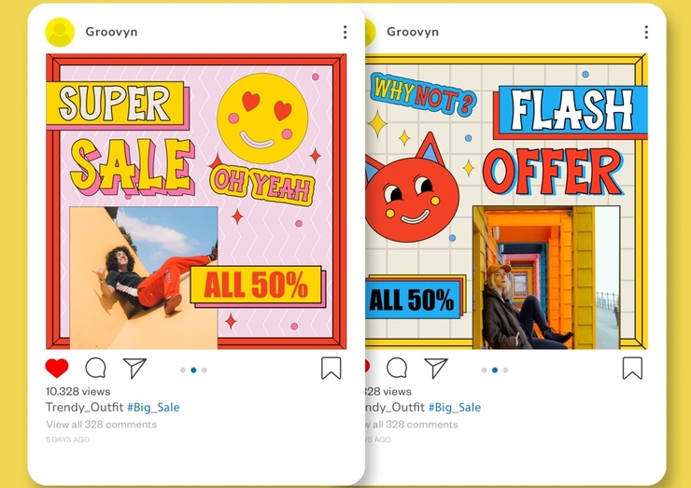Click the Flash Offer post image
The width and height of the screenshot is (691, 488).
coord(506,202)
